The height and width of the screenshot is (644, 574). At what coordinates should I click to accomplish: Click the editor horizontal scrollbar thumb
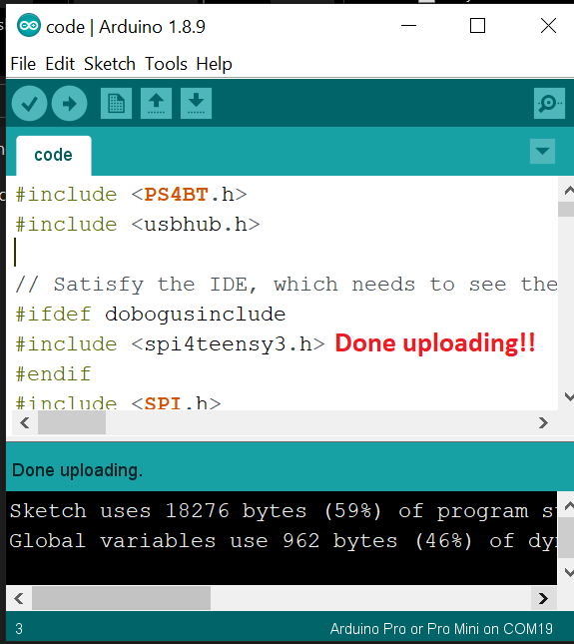(x=72, y=422)
